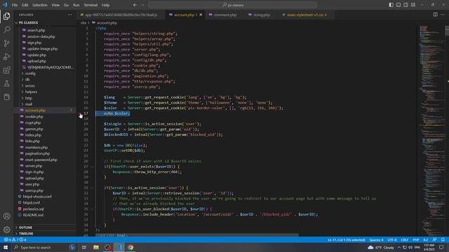Open Task View on the taskbar
449x252 pixels.
click(84, 247)
